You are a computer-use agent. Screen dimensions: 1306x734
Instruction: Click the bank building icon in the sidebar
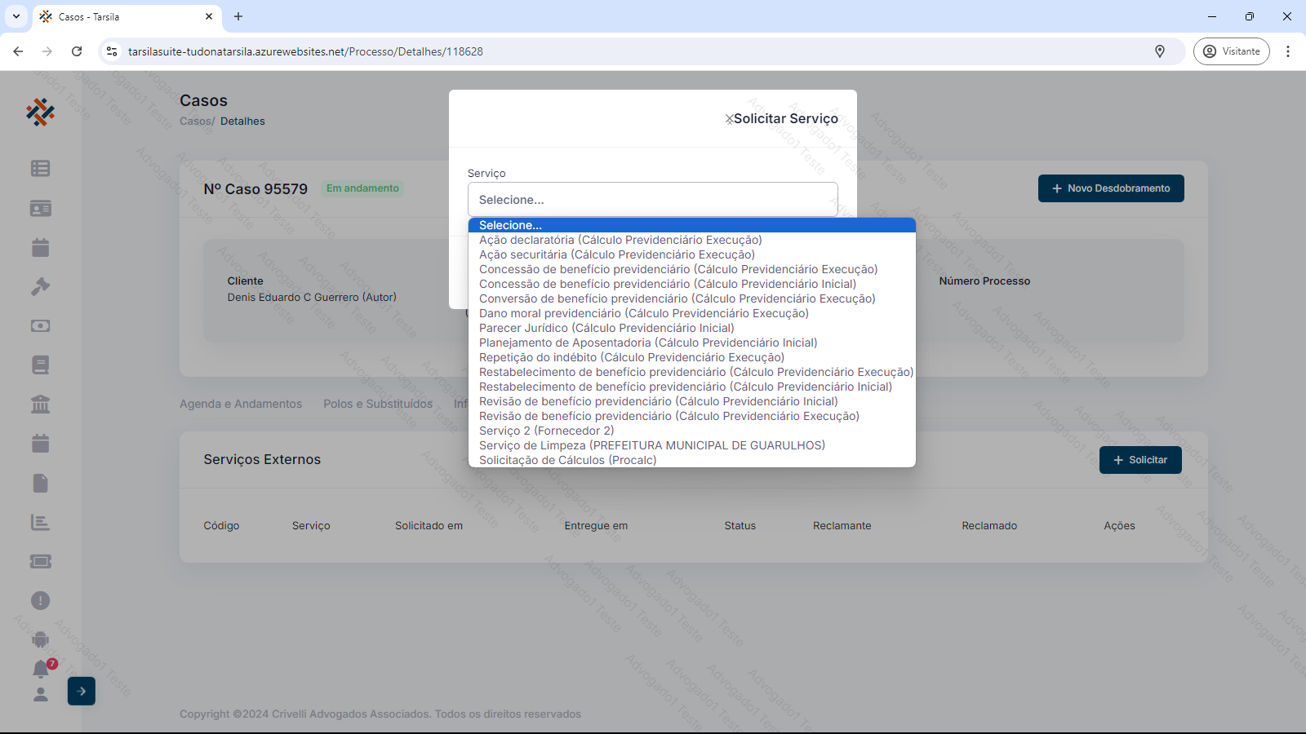point(40,404)
